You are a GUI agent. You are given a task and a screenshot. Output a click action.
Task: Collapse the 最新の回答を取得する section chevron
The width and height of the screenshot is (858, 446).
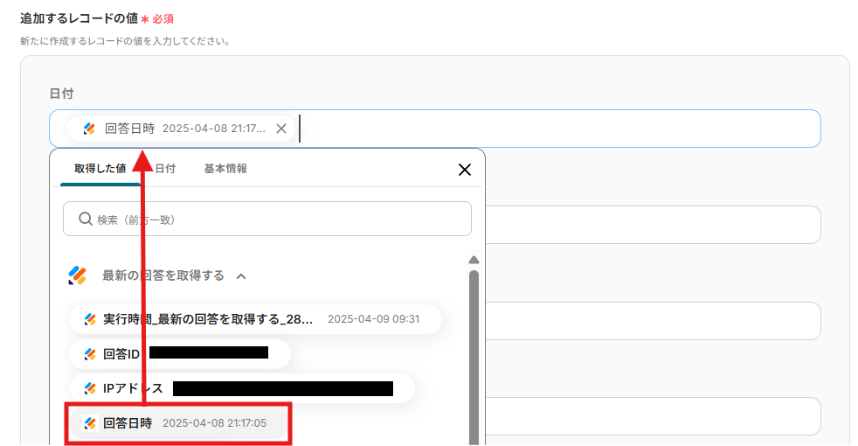241,276
